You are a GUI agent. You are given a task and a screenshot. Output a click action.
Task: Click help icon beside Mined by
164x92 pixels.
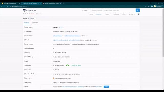(x=25, y=40)
